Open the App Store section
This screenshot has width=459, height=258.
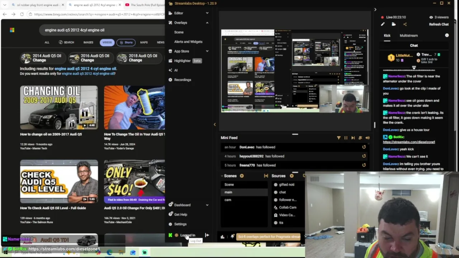181,51
